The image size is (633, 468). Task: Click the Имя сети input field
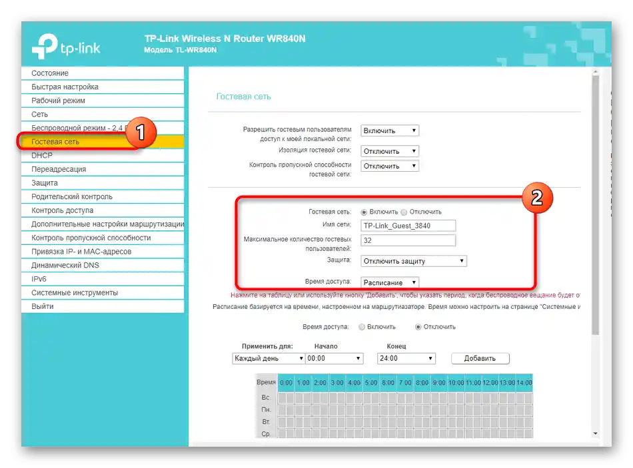408,226
